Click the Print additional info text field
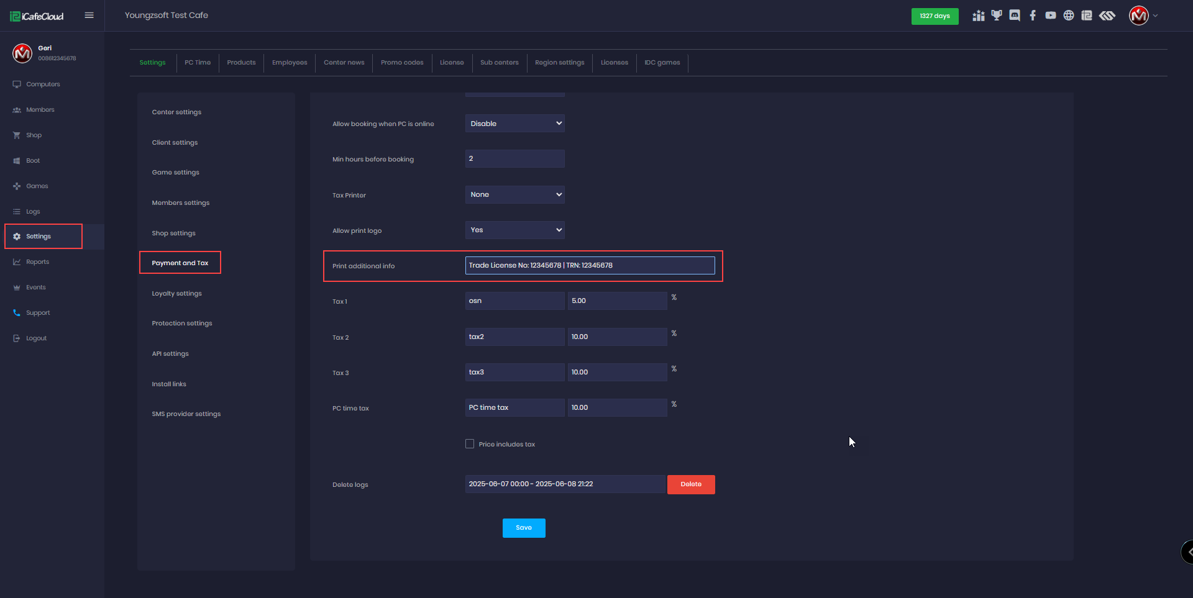The image size is (1193, 598). [590, 266]
